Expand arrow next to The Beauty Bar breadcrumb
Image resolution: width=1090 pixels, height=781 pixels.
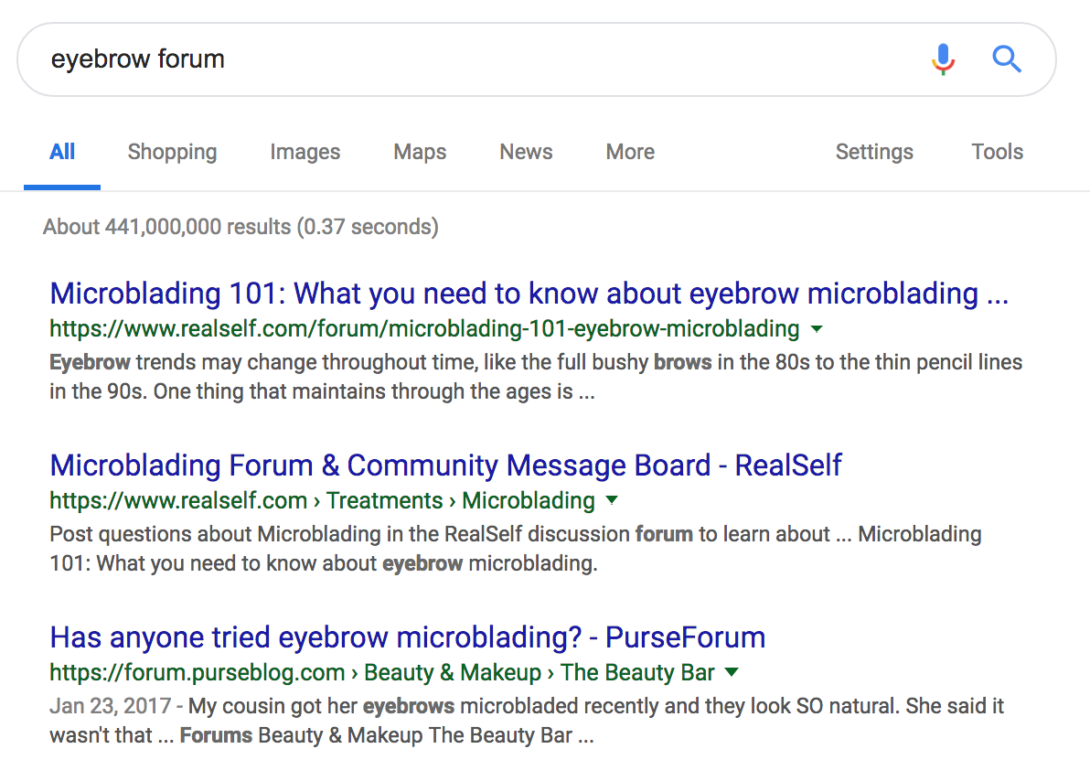coord(731,673)
